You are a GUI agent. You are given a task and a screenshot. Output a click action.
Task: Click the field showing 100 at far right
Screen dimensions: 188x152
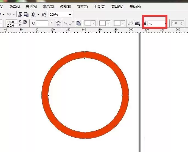178,23
